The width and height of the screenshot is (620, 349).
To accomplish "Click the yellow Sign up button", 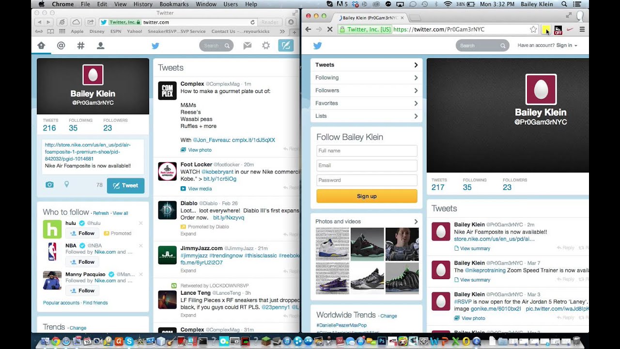I will (x=367, y=196).
